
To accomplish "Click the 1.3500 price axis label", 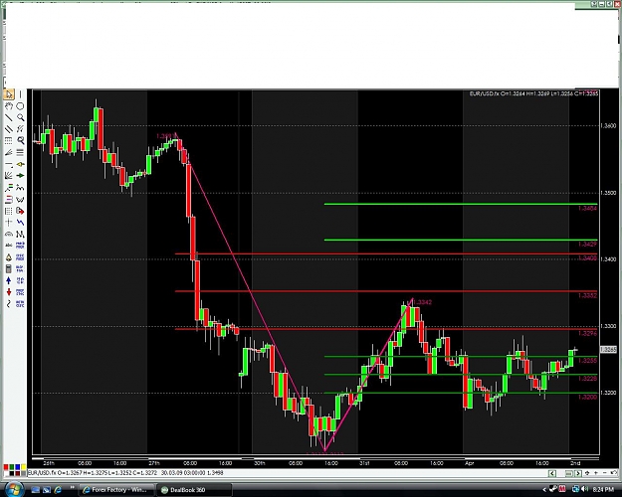I will pos(608,193).
